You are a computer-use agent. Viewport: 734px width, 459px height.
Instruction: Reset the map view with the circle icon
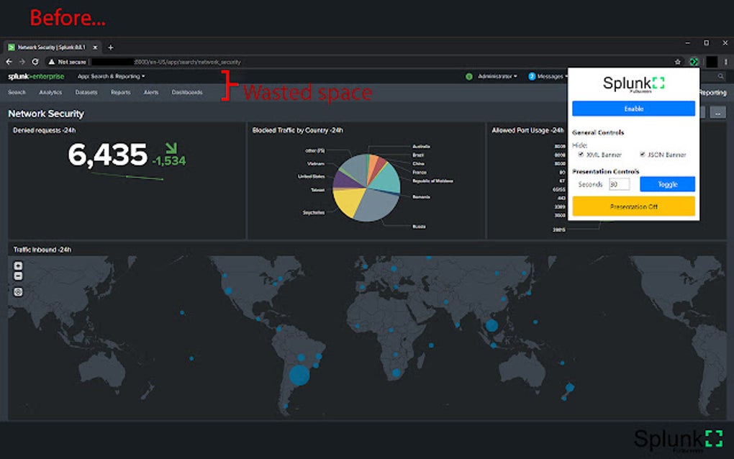pyautogui.click(x=18, y=291)
